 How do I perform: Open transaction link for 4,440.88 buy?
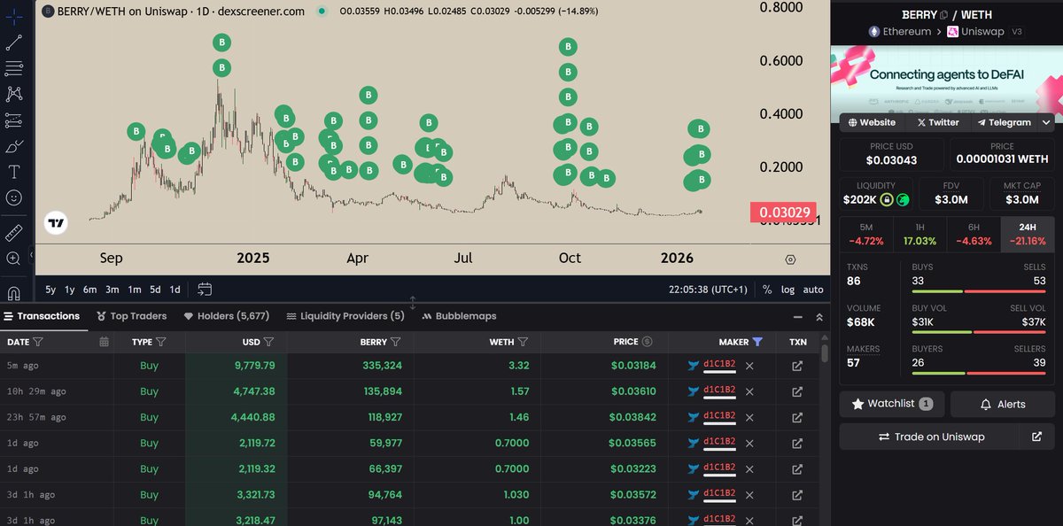[x=797, y=417]
